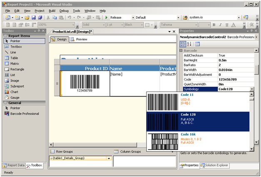
Task: Click the Add New Item toolbar icon
Action: point(17,17)
